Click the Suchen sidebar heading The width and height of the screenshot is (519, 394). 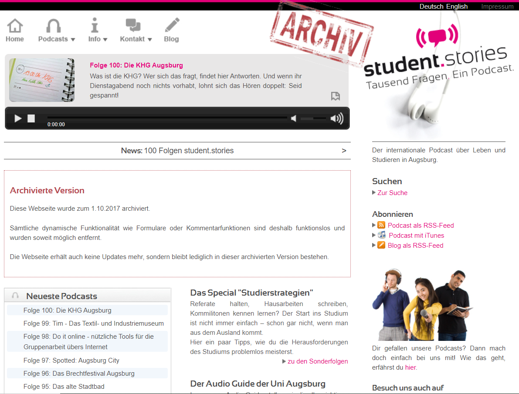387,181
